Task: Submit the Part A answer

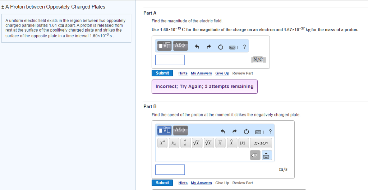Action: (x=162, y=73)
